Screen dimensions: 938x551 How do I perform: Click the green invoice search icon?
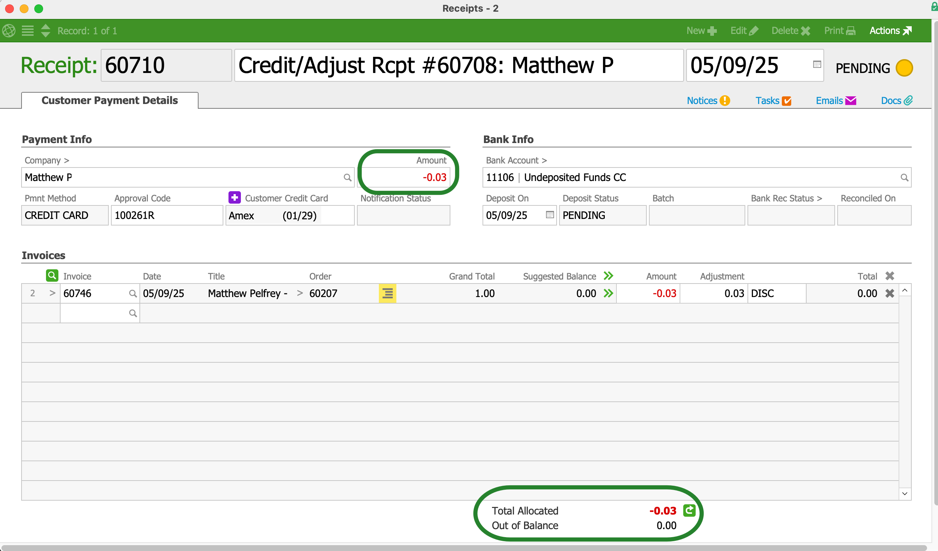tap(52, 276)
